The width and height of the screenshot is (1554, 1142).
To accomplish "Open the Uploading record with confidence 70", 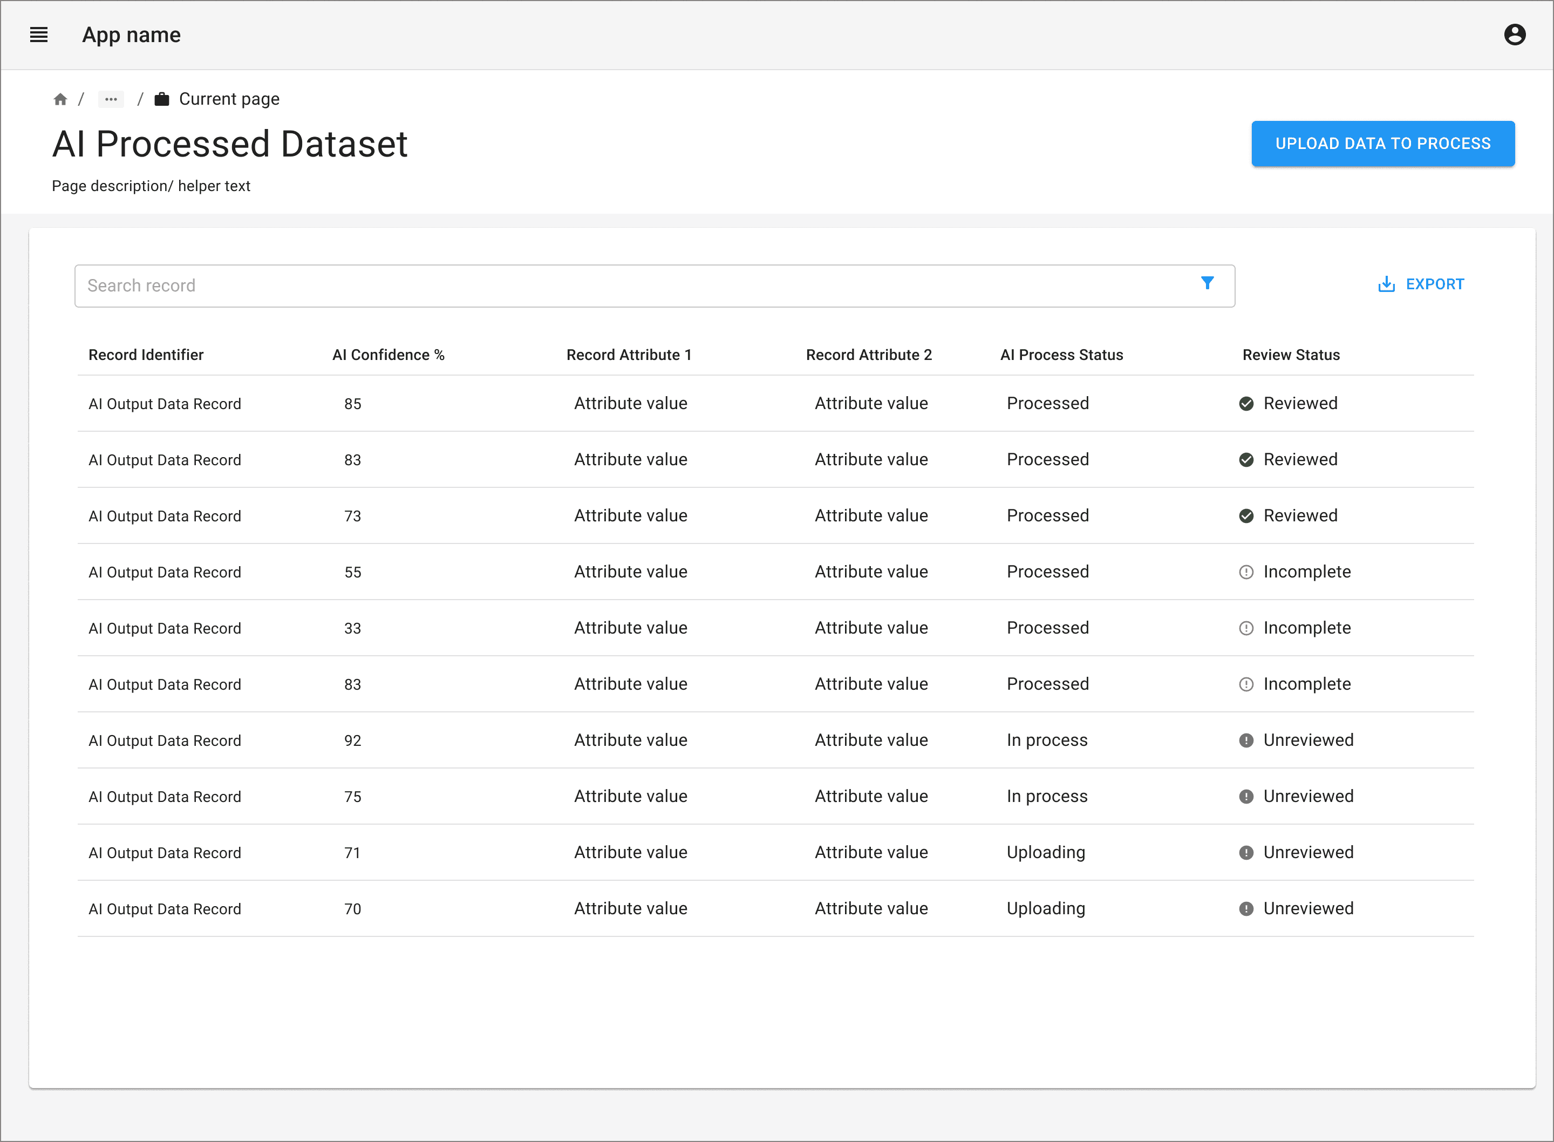I will pyautogui.click(x=775, y=908).
